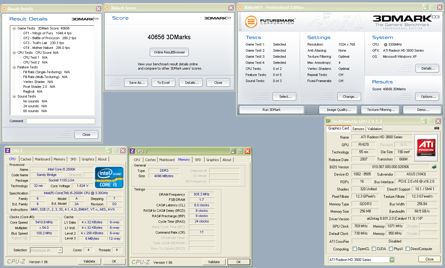Click Save As in 3DMark Score
The width and height of the screenshot is (445, 268).
tap(136, 83)
